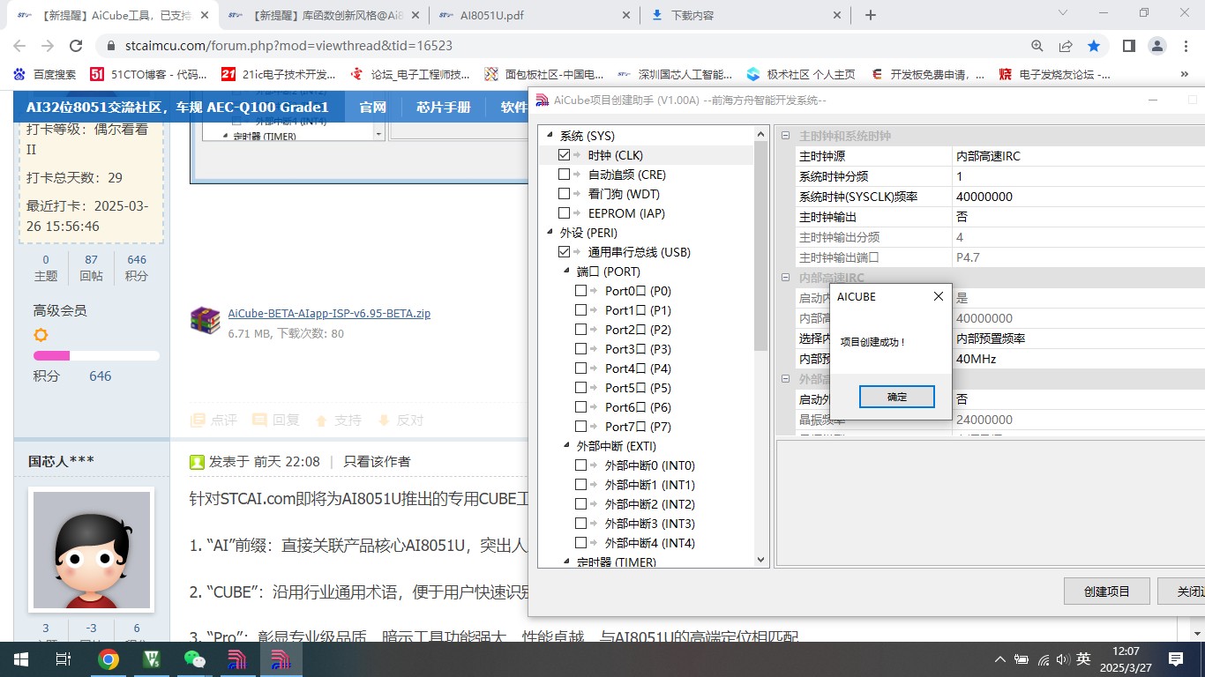The height and width of the screenshot is (677, 1205).
Task: Click tree scrollbar down arrow
Action: click(760, 559)
